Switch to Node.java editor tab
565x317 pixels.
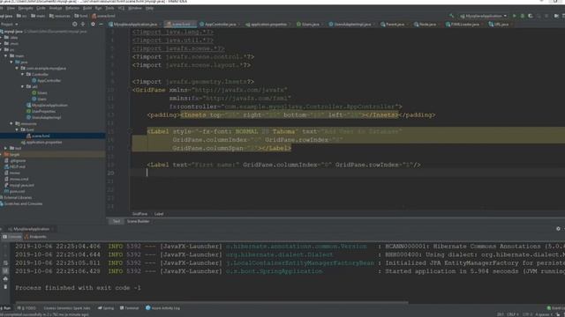pos(426,24)
